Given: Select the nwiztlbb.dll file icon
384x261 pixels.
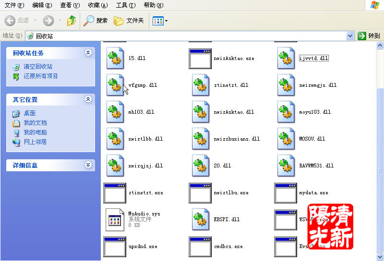Looking at the screenshot, I should pyautogui.click(x=115, y=139).
